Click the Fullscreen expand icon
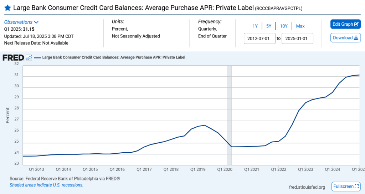 pyautogui.click(x=357, y=187)
